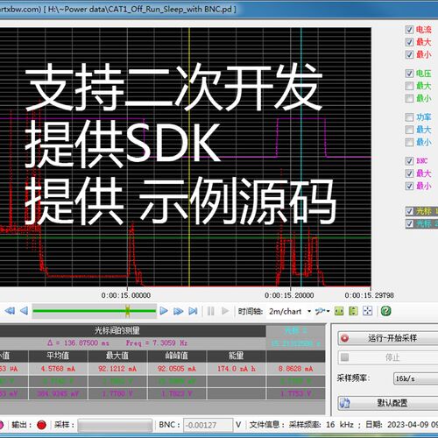Viewport: 438px width, 438px height.
Task: Click the 平均值 column header
Action: pos(58,356)
